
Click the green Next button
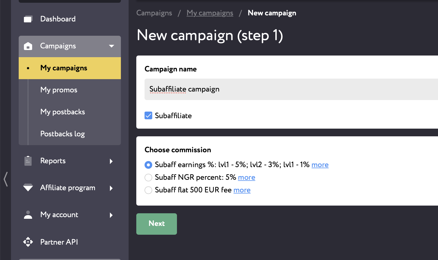tap(157, 224)
